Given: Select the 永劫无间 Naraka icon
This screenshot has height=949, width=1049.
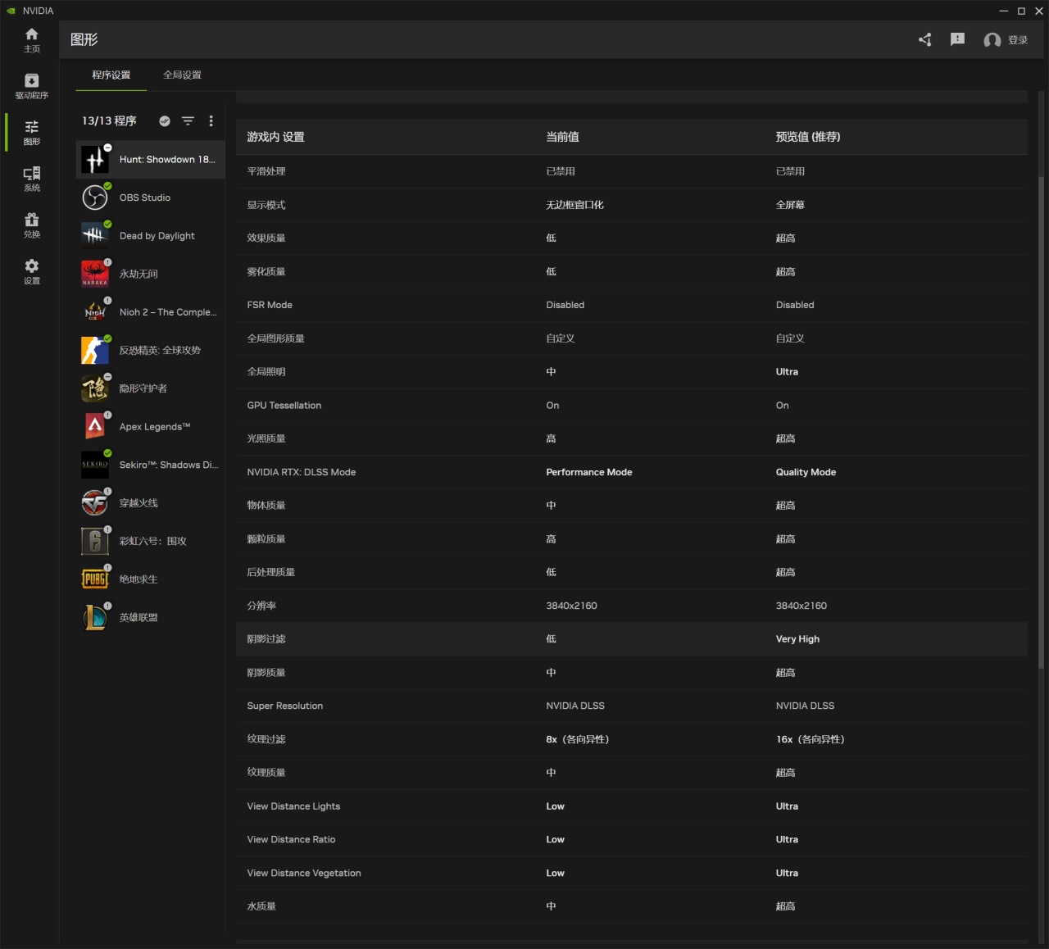Looking at the screenshot, I should [95, 274].
